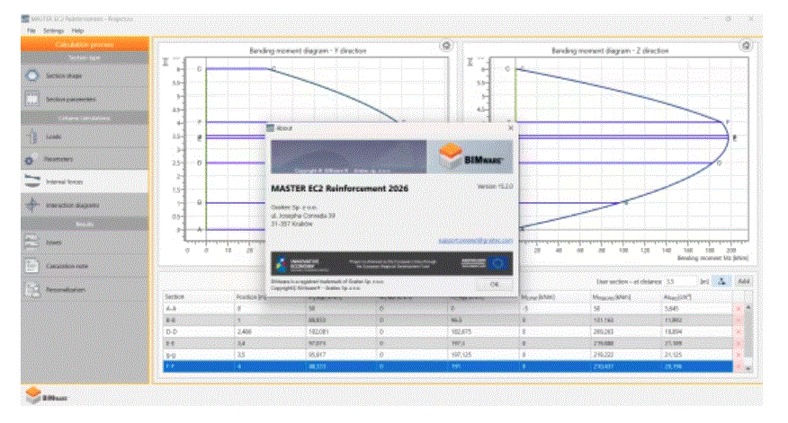Click OK in the About dialog

click(495, 285)
